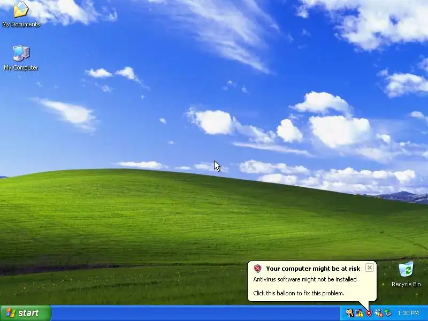Open the Start menu

click(26, 313)
